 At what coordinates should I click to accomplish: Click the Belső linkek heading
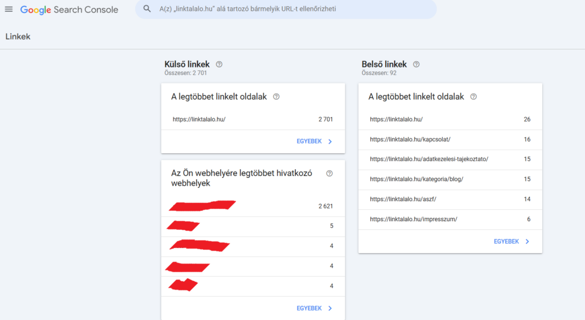(384, 64)
